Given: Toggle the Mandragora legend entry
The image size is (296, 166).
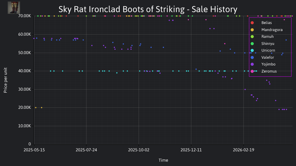Looking at the screenshot, I should coord(266,30).
